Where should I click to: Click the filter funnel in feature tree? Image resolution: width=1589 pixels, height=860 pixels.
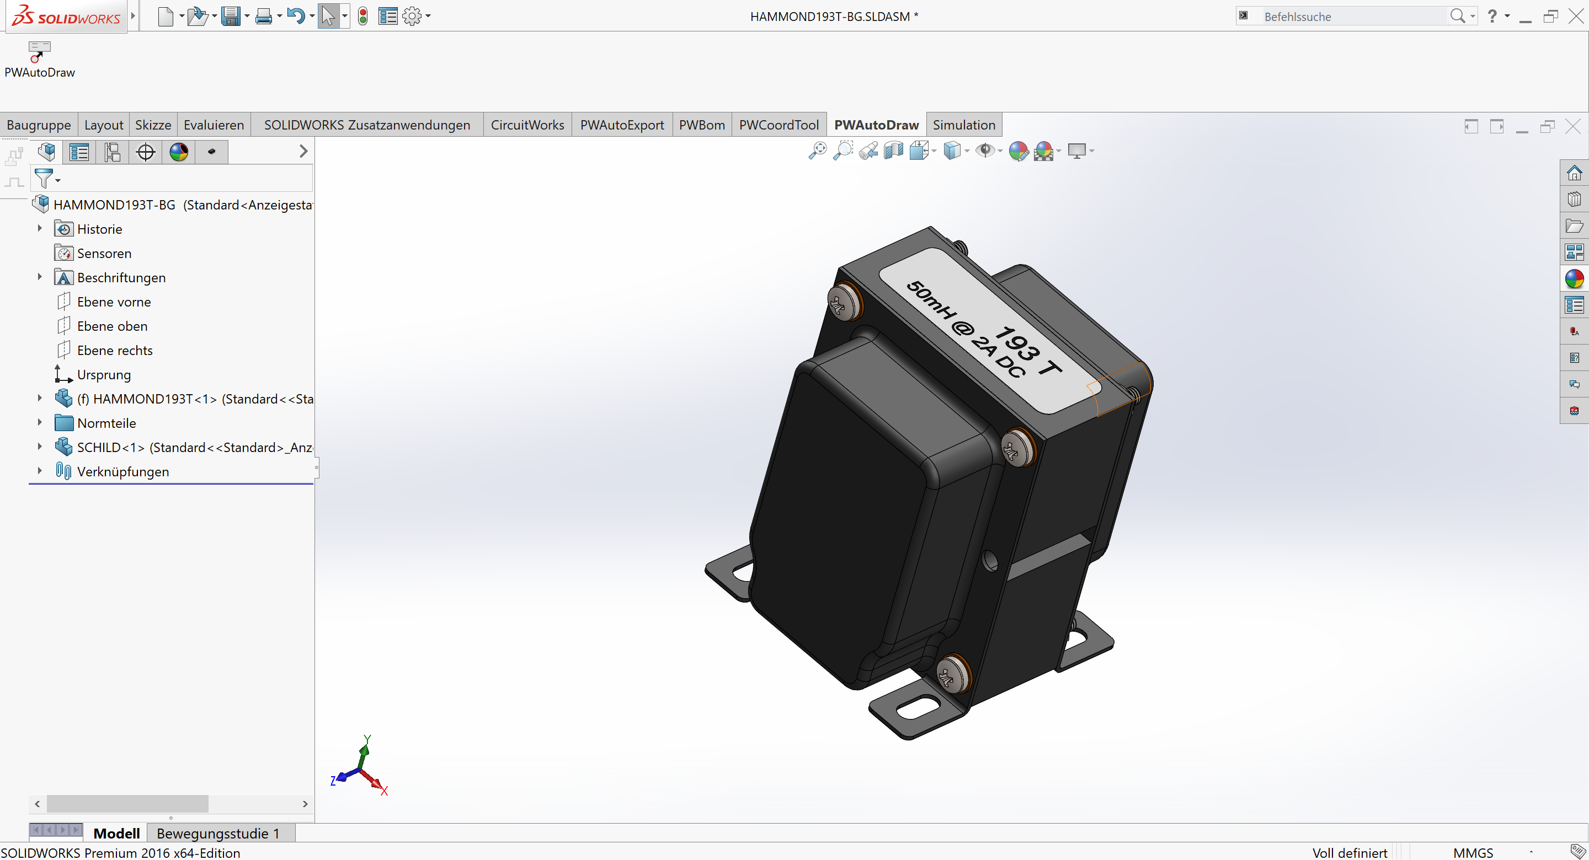click(43, 179)
